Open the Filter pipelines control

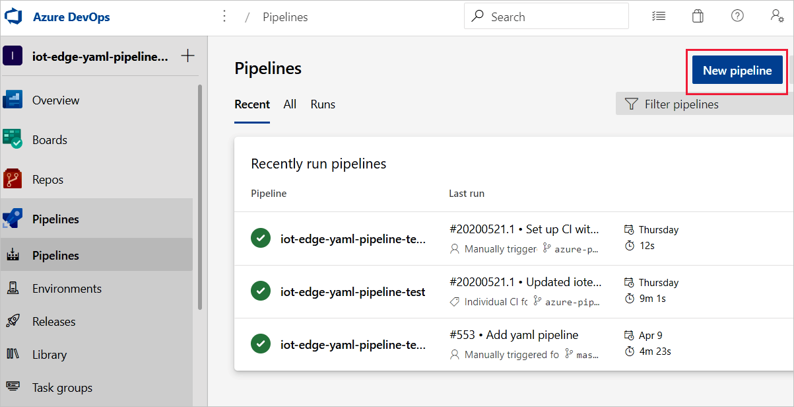coord(671,104)
